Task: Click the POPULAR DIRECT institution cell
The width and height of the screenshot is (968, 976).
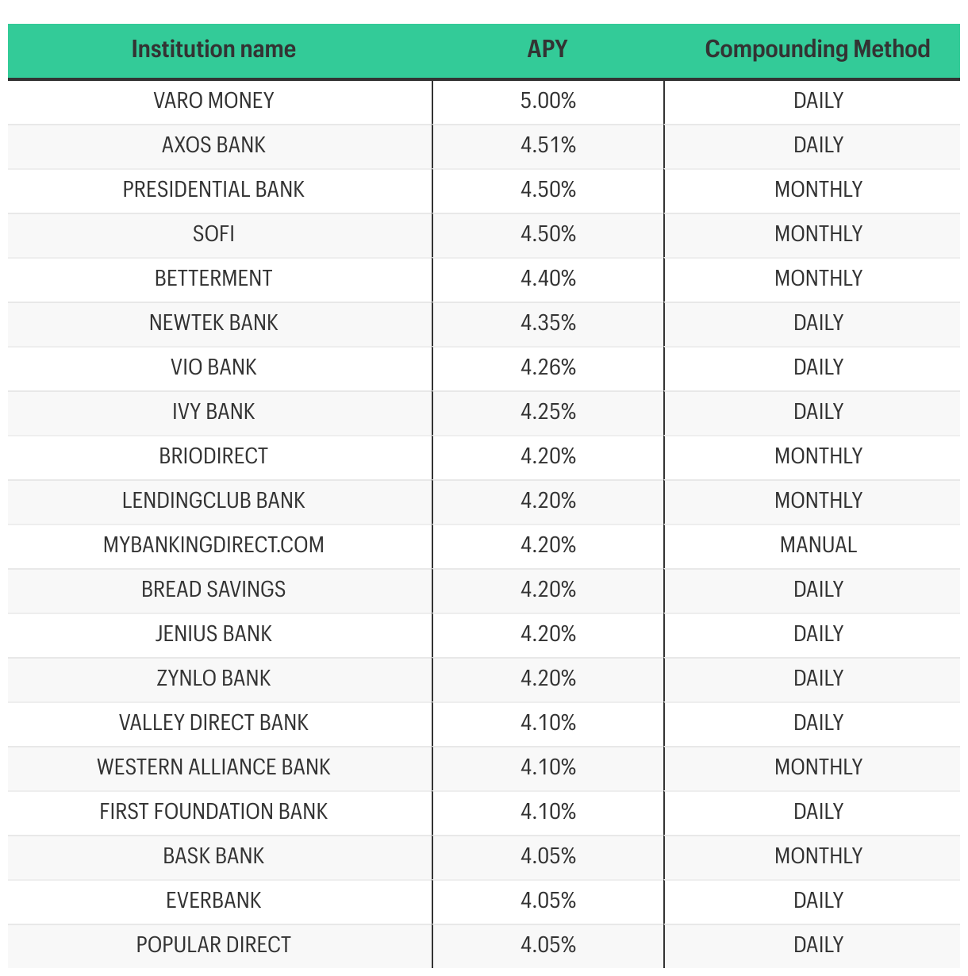Action: 213,945
